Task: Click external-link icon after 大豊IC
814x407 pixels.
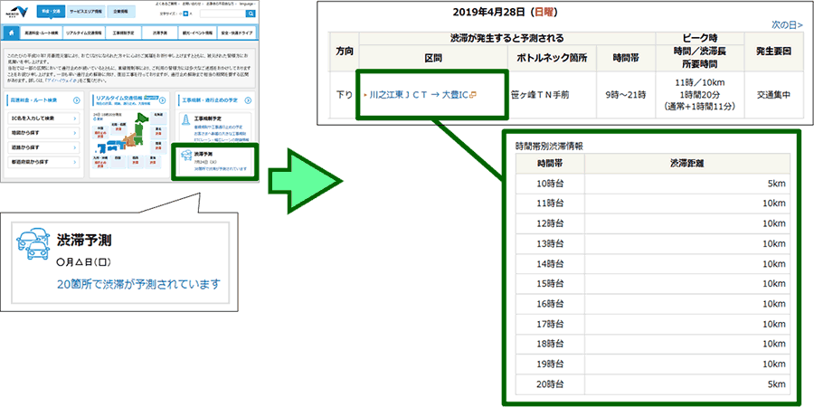Action: pyautogui.click(x=473, y=95)
